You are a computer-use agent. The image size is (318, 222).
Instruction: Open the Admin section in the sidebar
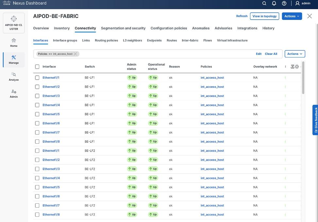pos(14,93)
